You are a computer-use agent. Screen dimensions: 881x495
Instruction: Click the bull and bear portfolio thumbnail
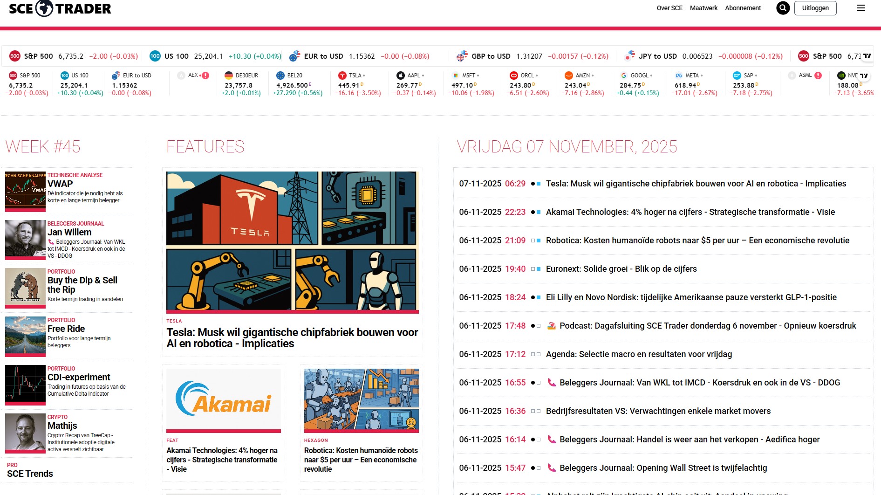[25, 287]
